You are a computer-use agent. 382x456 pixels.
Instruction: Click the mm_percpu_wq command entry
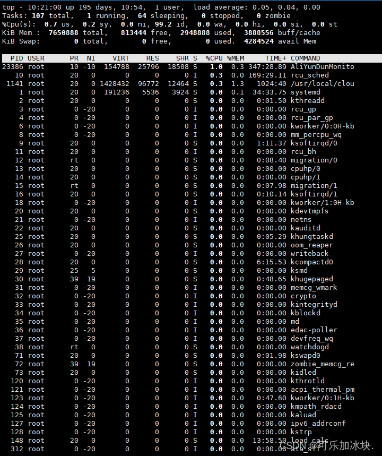(316, 135)
